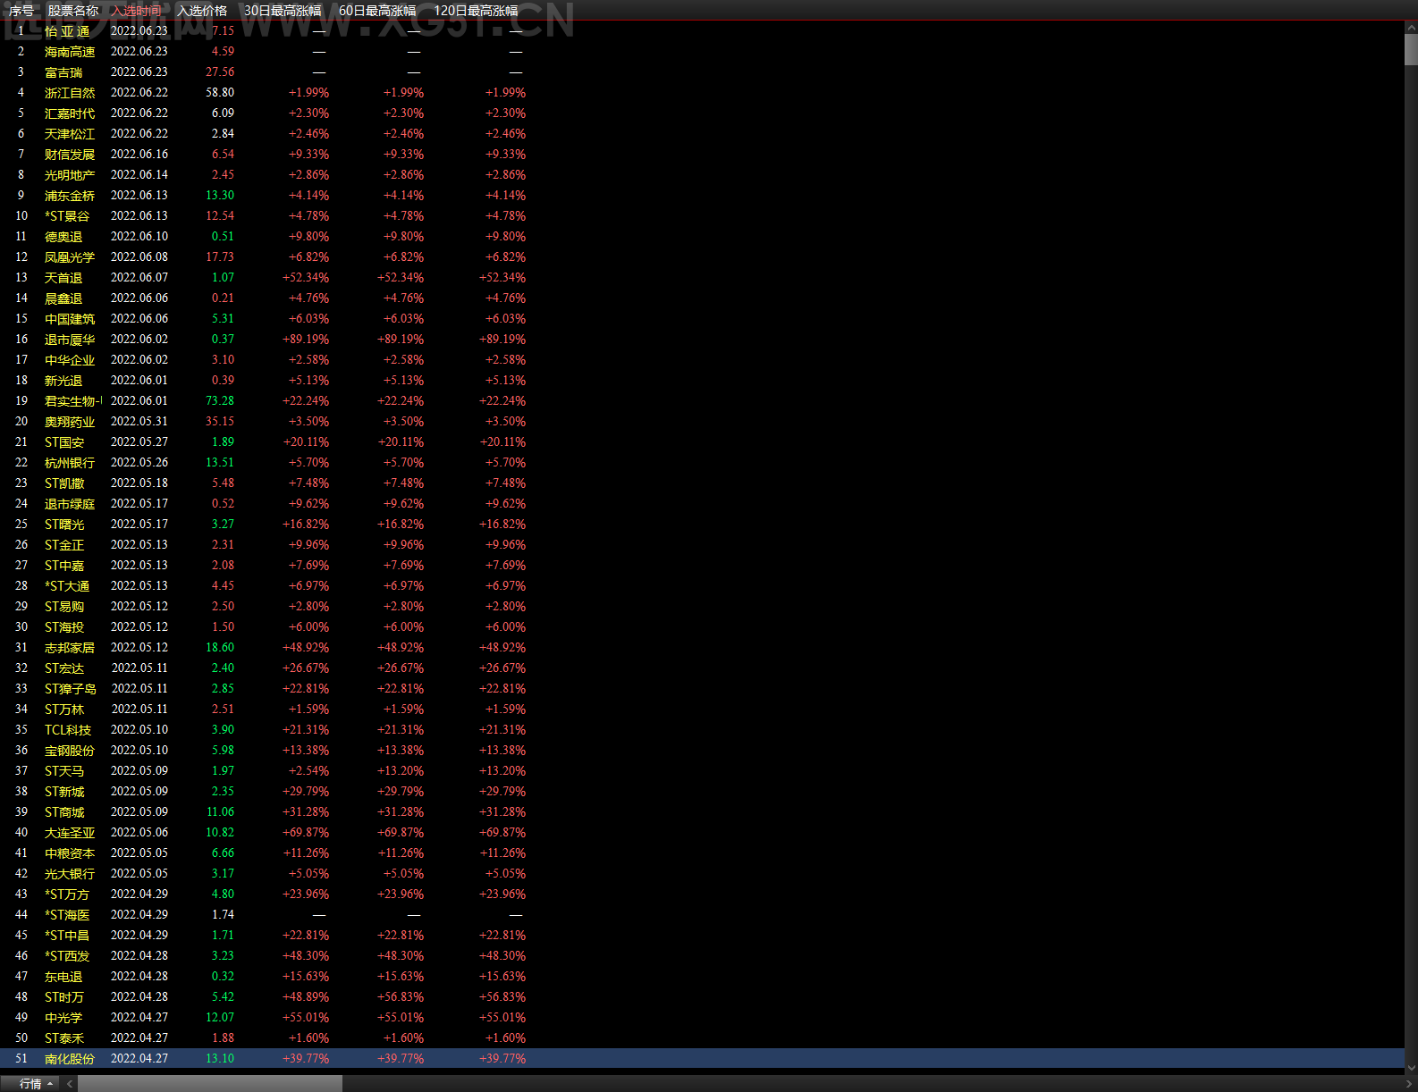This screenshot has height=1092, width=1418.
Task: Select stock ST獐子岛
Action: (71, 689)
